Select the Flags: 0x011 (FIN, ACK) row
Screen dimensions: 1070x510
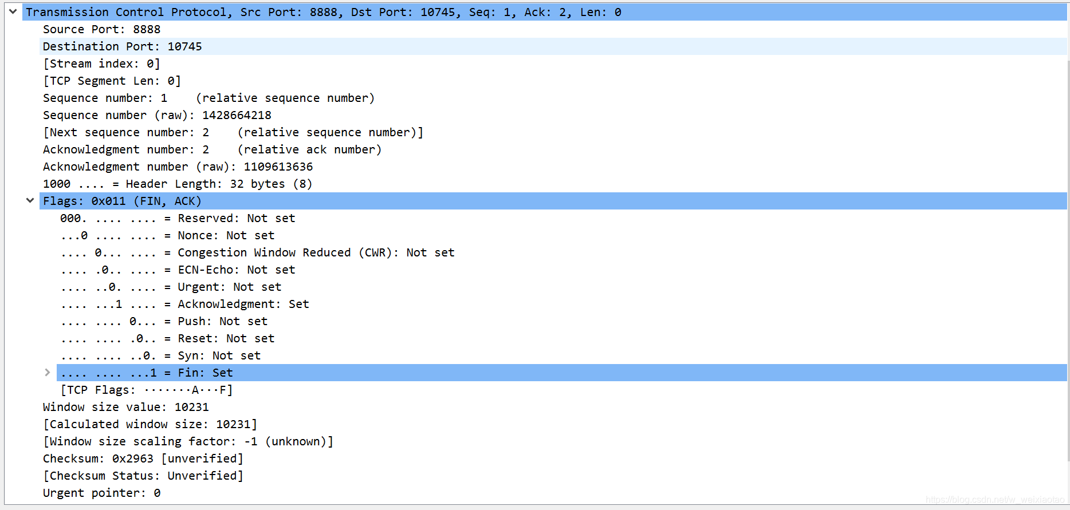pyautogui.click(x=553, y=201)
